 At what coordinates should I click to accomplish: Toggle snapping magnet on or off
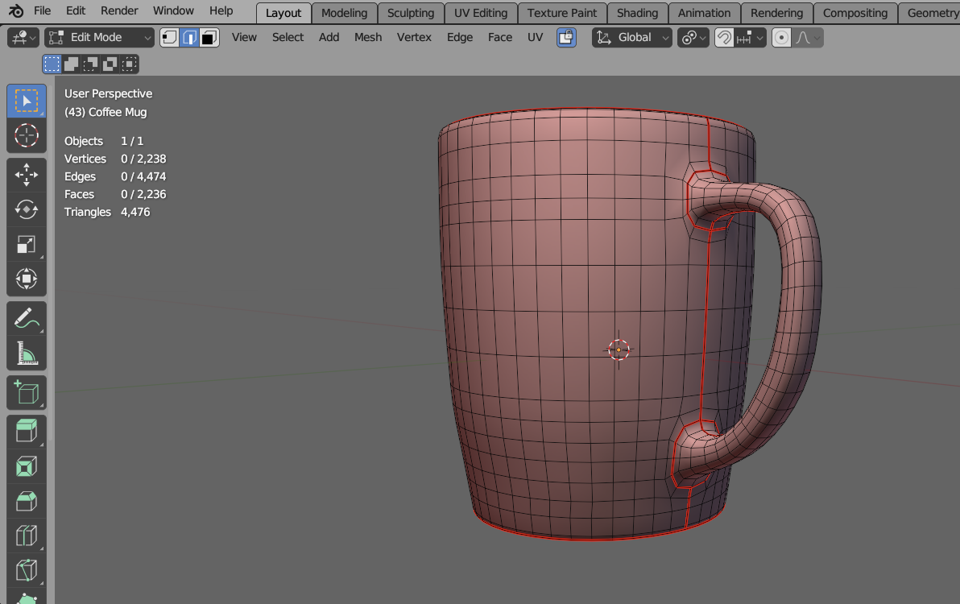point(724,37)
